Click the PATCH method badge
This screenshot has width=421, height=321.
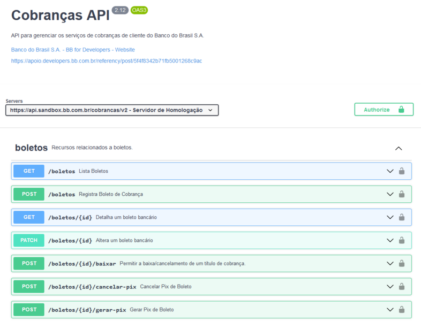[29, 240]
